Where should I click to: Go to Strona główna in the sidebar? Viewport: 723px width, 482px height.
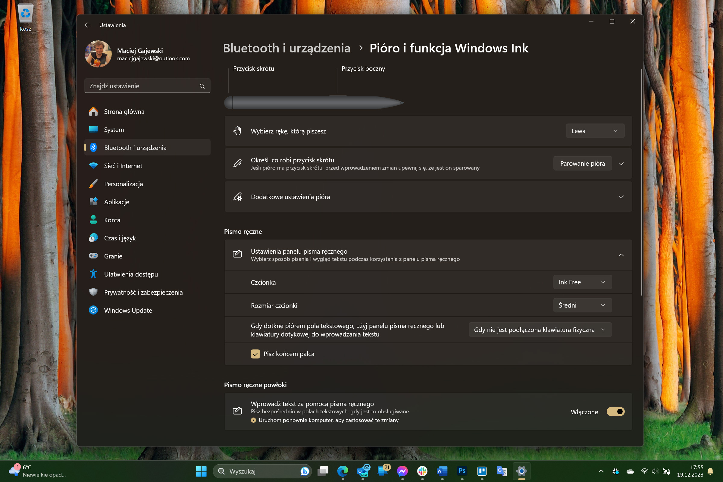click(148, 111)
